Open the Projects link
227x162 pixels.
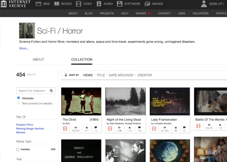tap(107, 14)
